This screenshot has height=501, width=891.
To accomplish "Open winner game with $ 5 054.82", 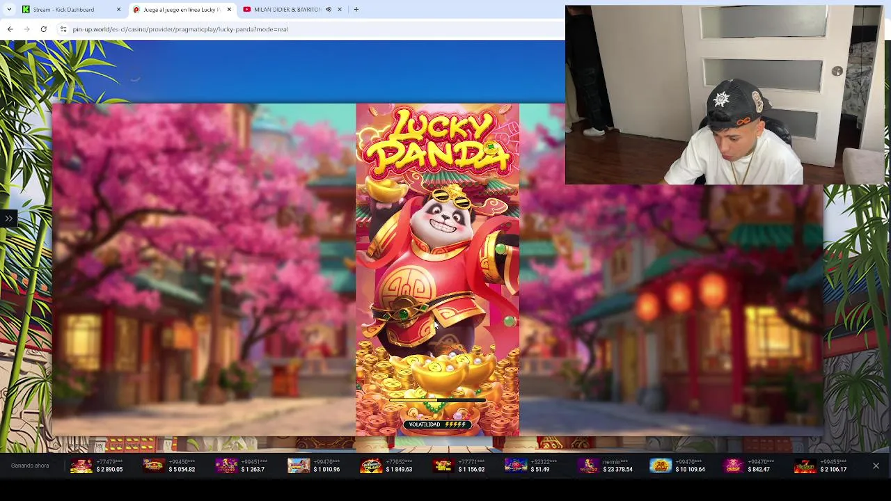I will click(169, 466).
